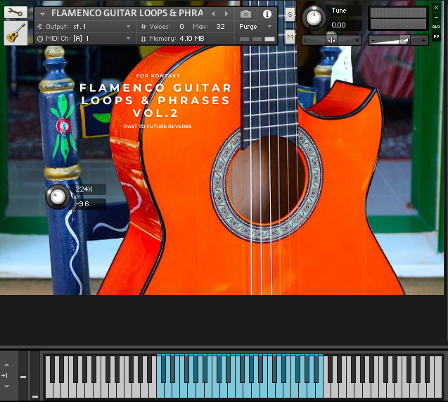This screenshot has height=402, width=448.
Task: Click the Tune knob
Action: tap(314, 18)
